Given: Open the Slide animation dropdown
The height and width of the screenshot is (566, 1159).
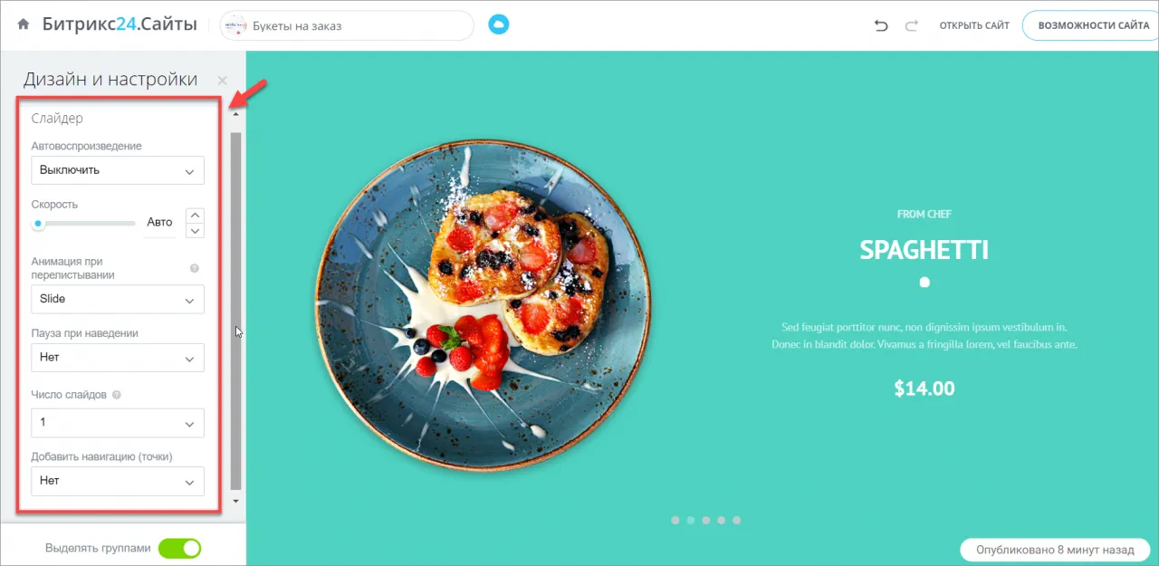Looking at the screenshot, I should point(118,299).
